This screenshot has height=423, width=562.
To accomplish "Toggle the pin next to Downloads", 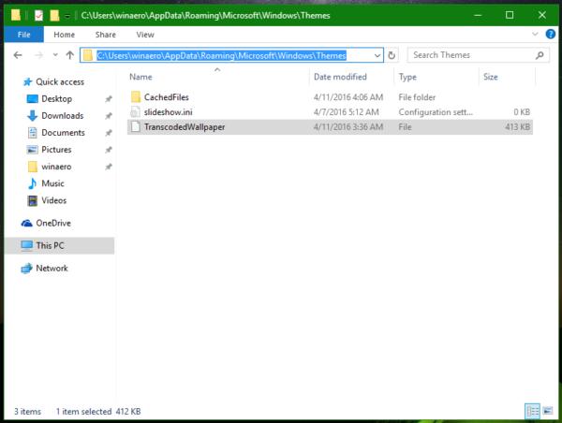I will 109,116.
